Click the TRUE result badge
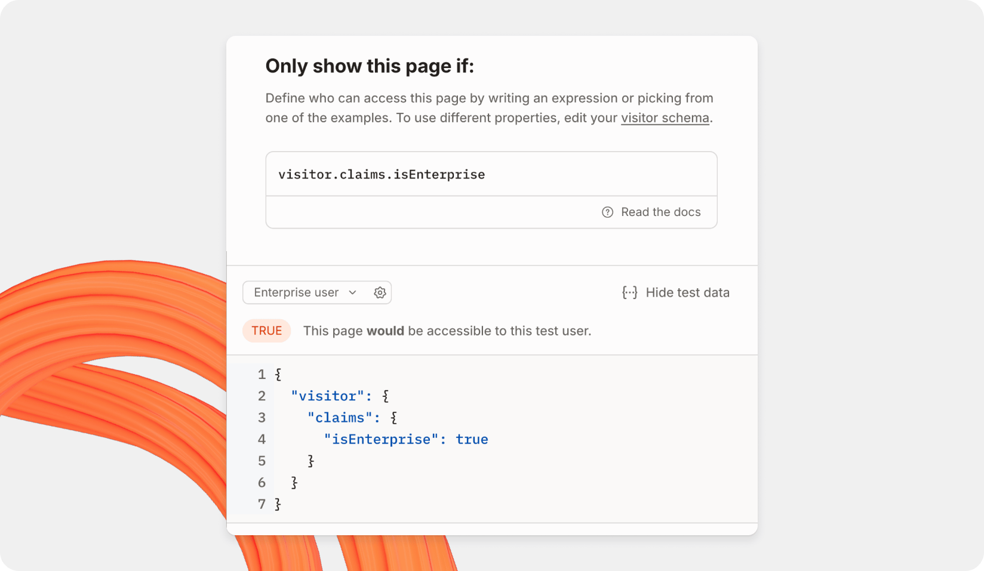This screenshot has width=984, height=571. [266, 331]
